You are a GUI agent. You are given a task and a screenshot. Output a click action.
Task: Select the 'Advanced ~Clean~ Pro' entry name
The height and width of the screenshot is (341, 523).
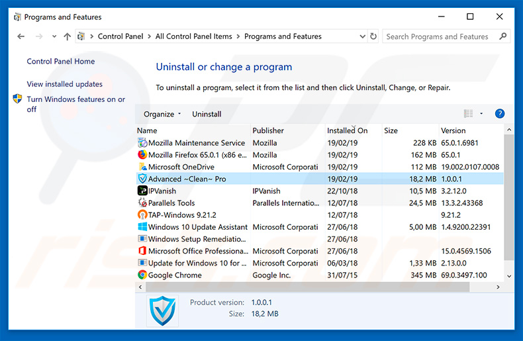pyautogui.click(x=187, y=179)
